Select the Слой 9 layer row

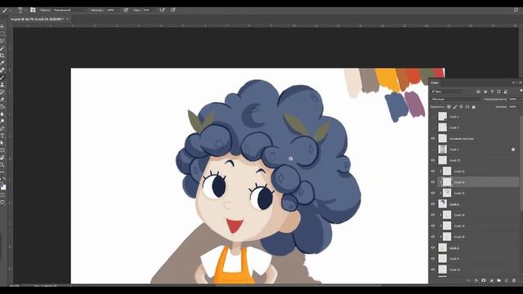point(474,259)
